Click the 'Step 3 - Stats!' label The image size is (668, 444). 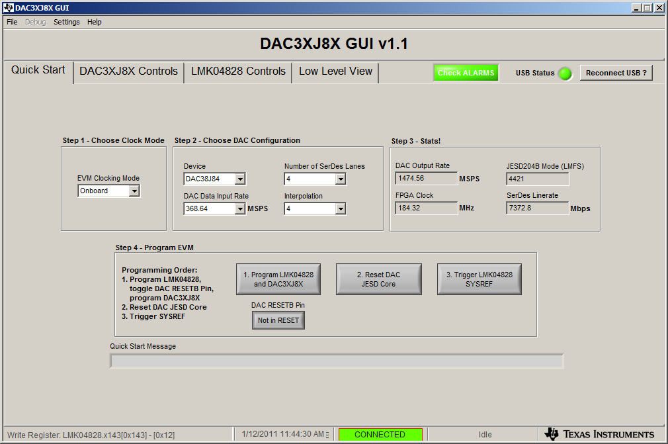[416, 141]
